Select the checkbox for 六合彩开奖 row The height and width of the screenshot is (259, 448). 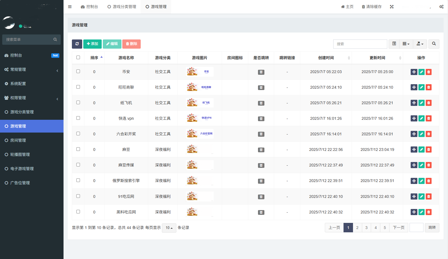click(78, 134)
